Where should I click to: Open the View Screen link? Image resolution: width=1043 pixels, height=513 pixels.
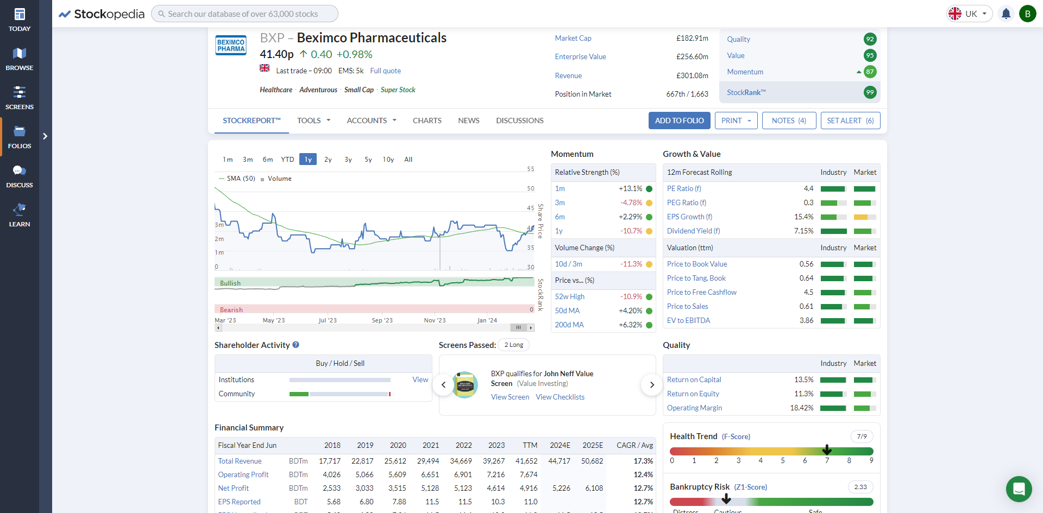(x=510, y=397)
